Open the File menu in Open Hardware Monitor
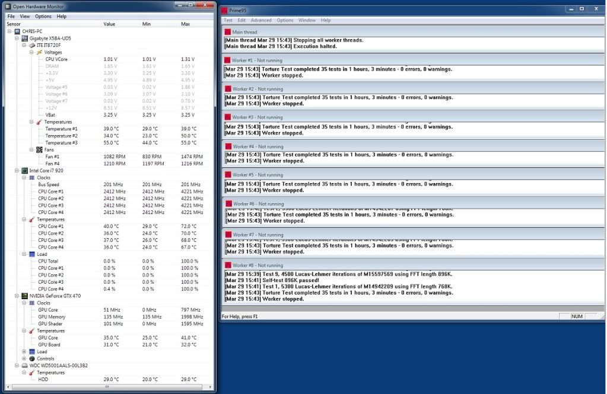Screen dimensions: 607x394 click(11, 16)
